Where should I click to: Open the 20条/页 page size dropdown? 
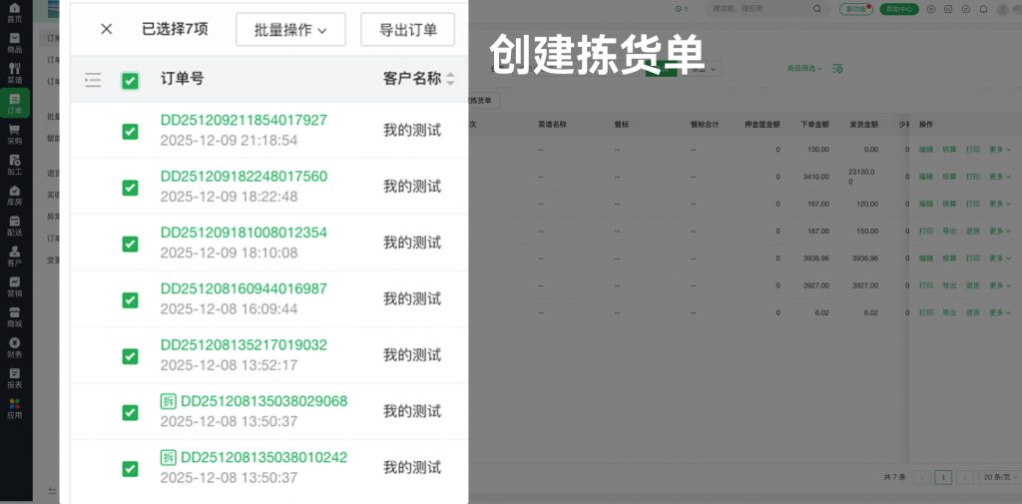point(997,477)
